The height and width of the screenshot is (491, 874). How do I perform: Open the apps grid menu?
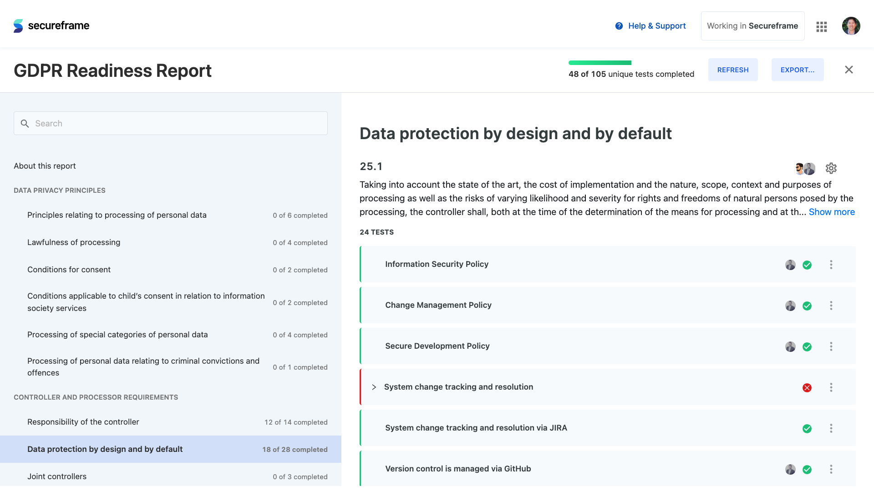pos(821,26)
